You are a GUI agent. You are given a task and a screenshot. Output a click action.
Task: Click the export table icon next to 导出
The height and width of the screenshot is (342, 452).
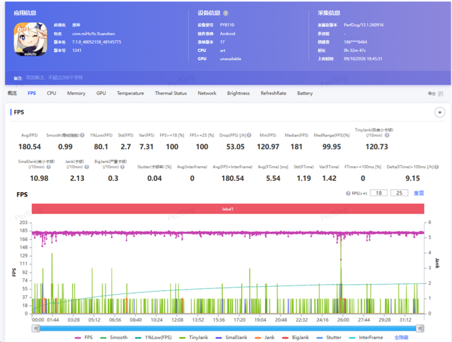tap(440, 94)
